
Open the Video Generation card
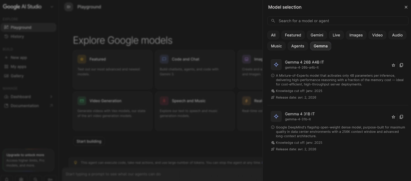[x=113, y=111]
